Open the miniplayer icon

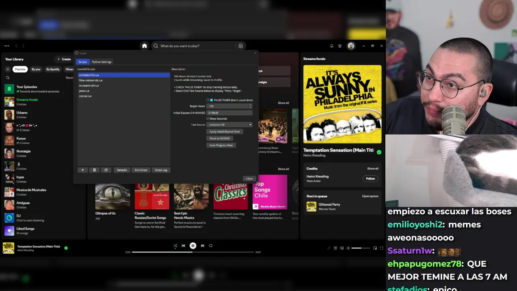(375, 248)
